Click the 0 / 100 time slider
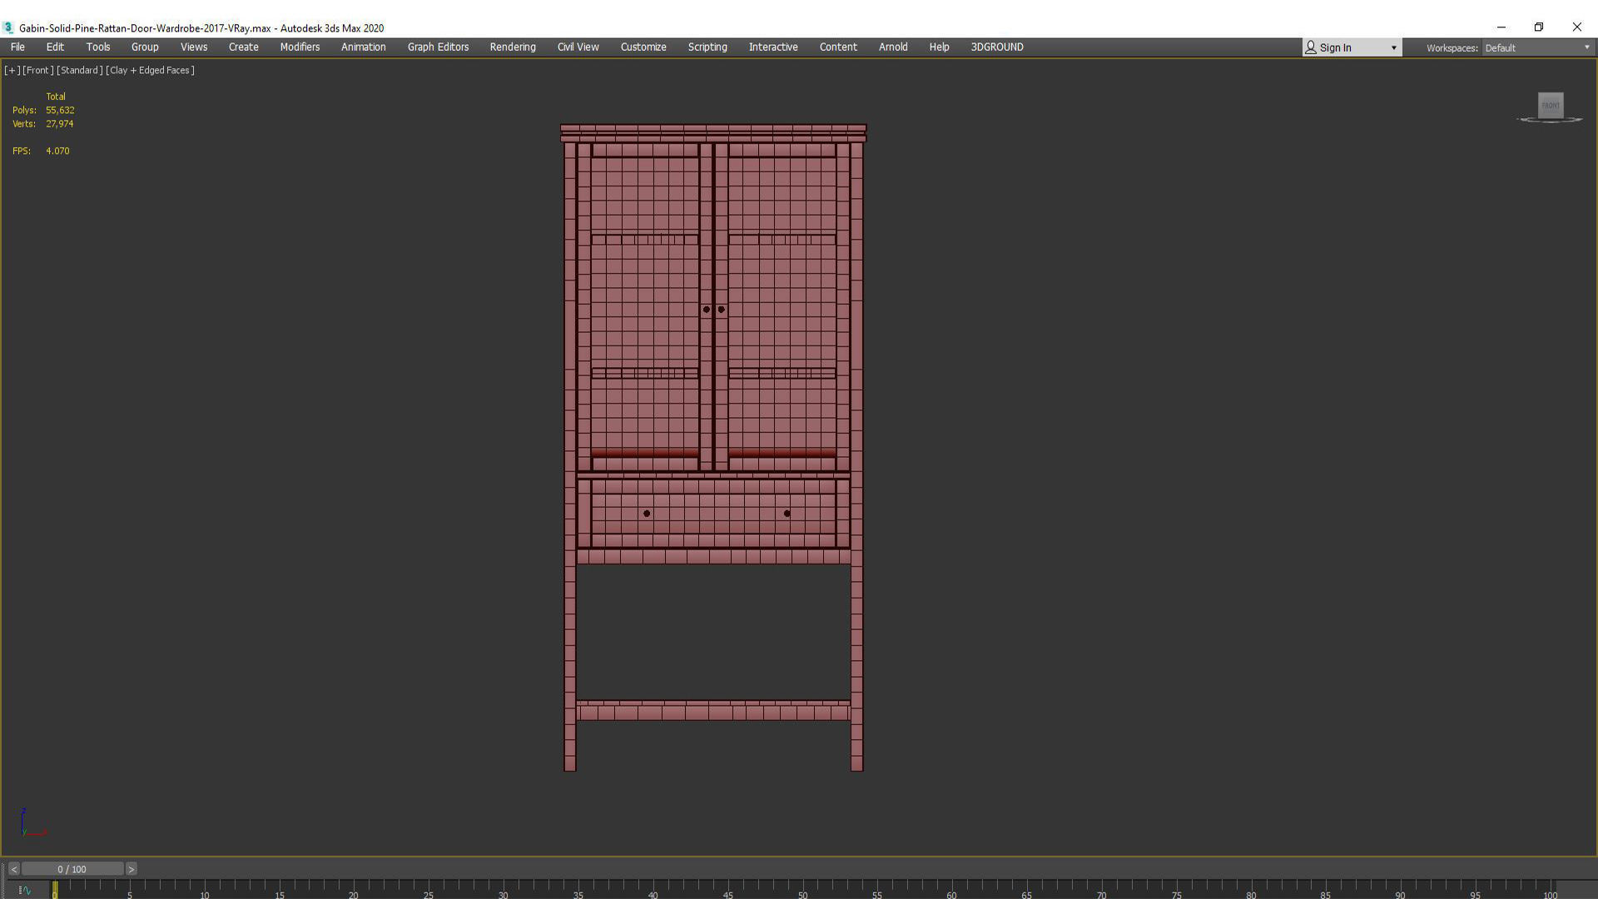Image resolution: width=1598 pixels, height=899 pixels. point(72,869)
